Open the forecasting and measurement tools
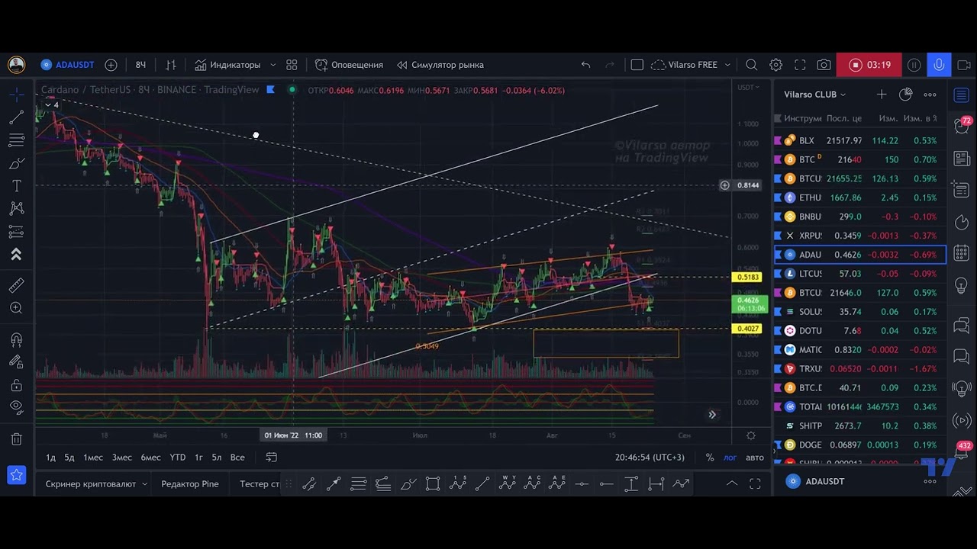 [16, 232]
